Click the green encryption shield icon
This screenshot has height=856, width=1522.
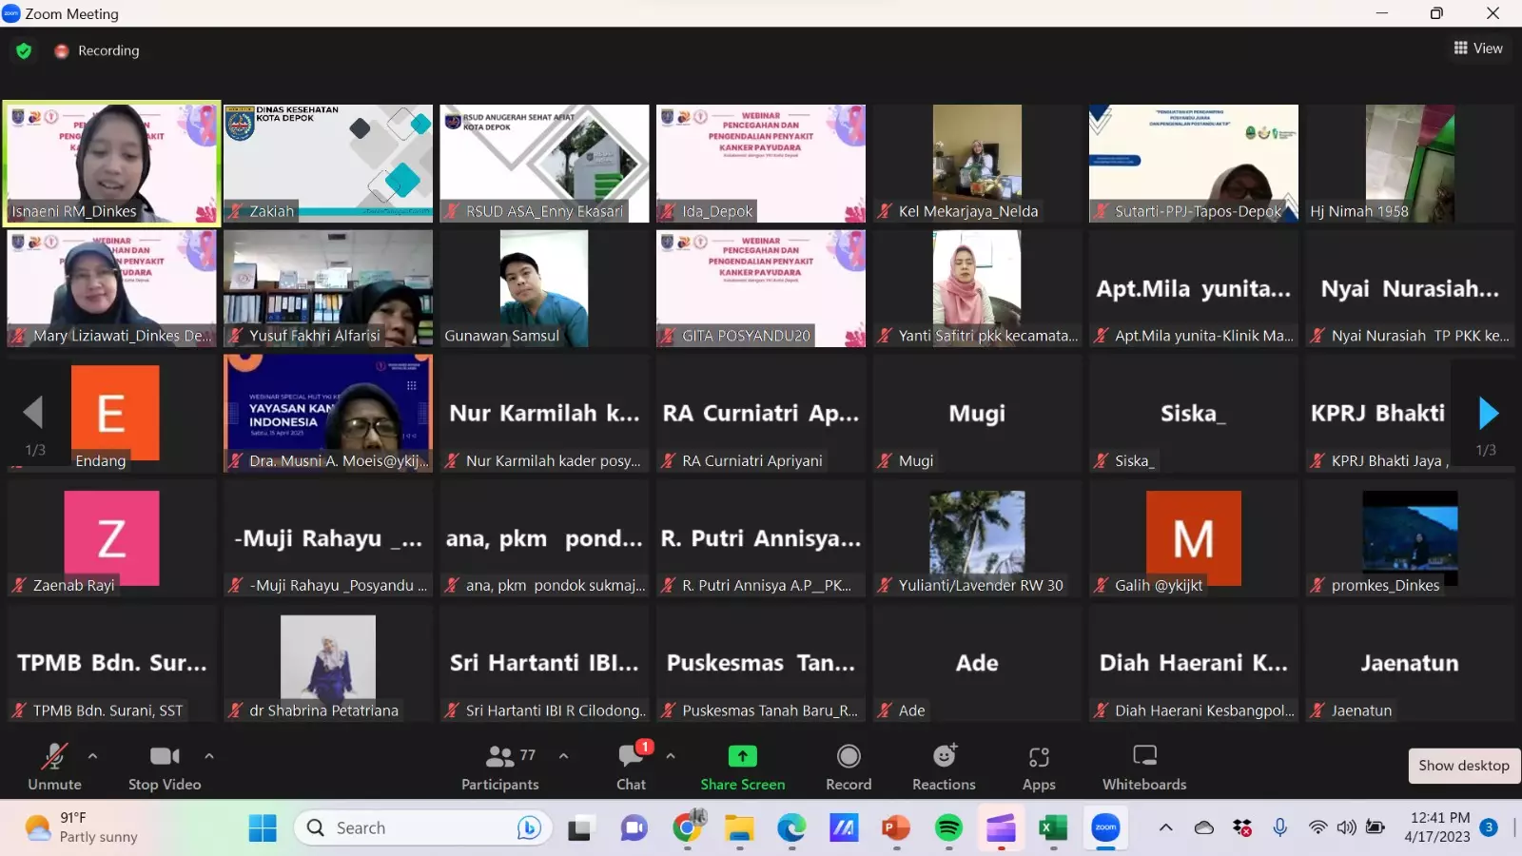pyautogui.click(x=24, y=50)
